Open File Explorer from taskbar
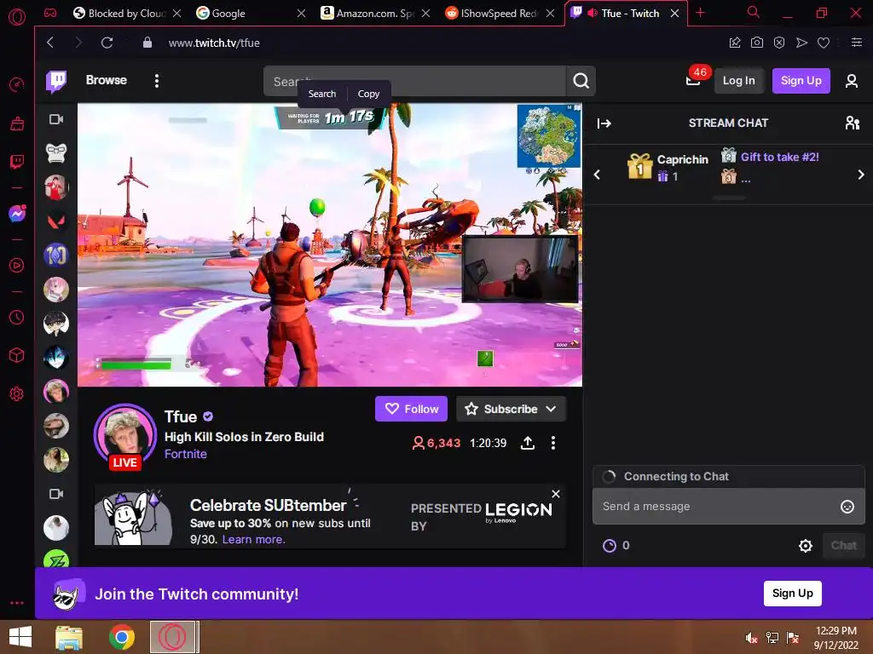The width and height of the screenshot is (873, 654). pyautogui.click(x=69, y=637)
